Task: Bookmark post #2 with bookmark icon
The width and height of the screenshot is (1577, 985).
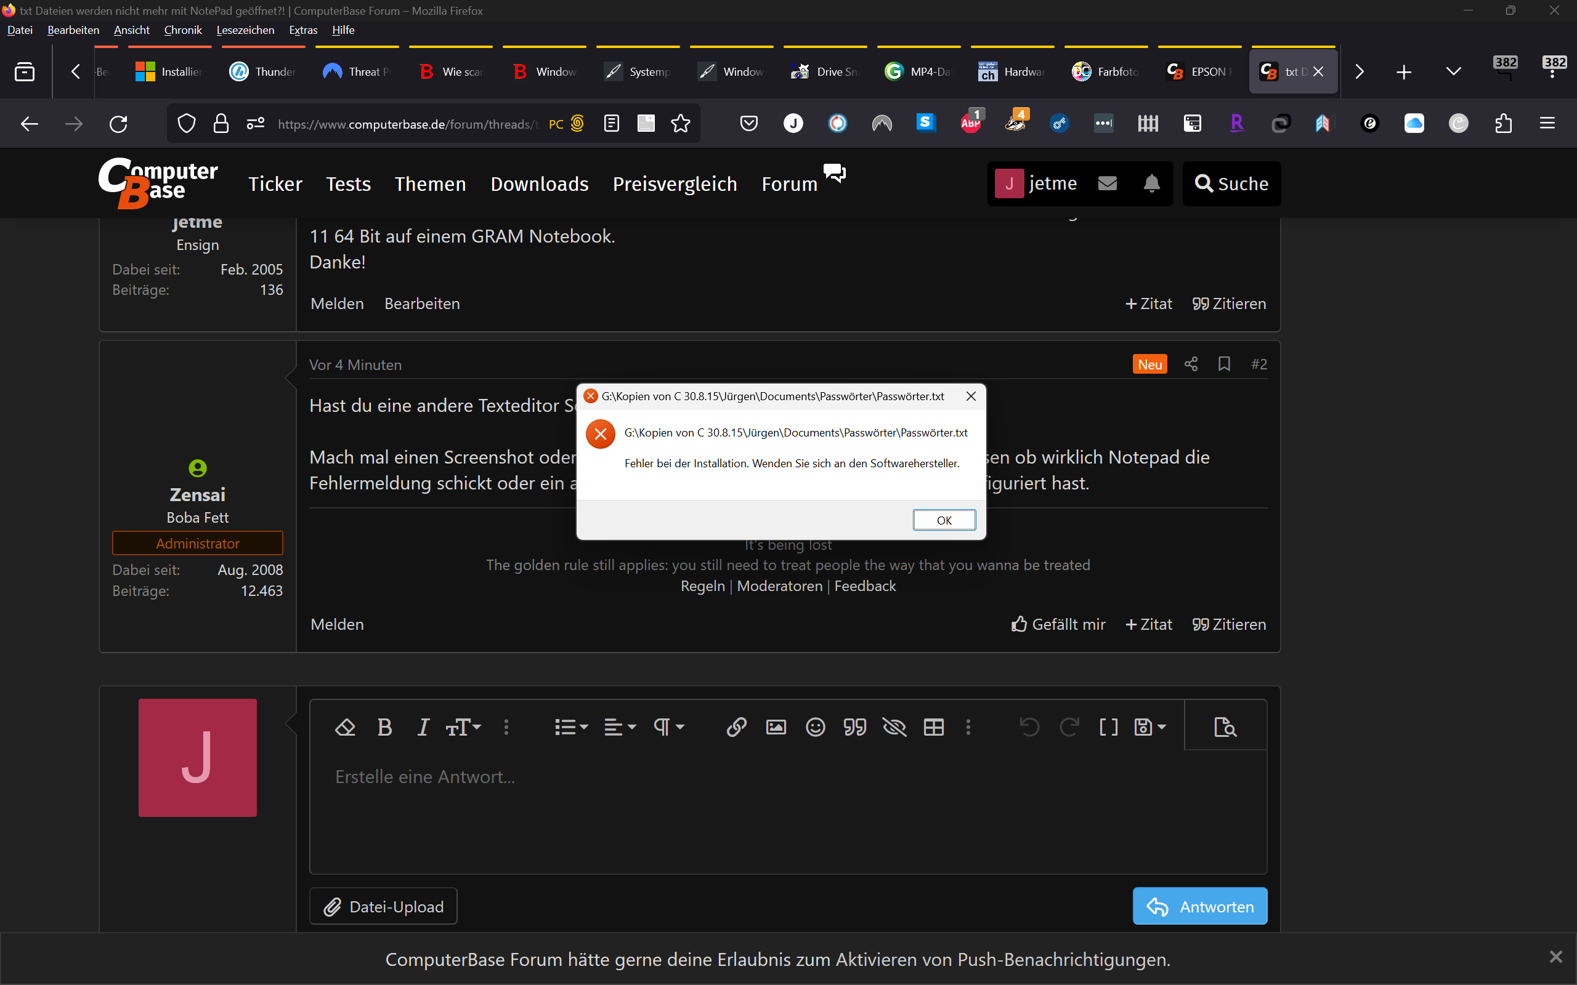Action: (1224, 364)
